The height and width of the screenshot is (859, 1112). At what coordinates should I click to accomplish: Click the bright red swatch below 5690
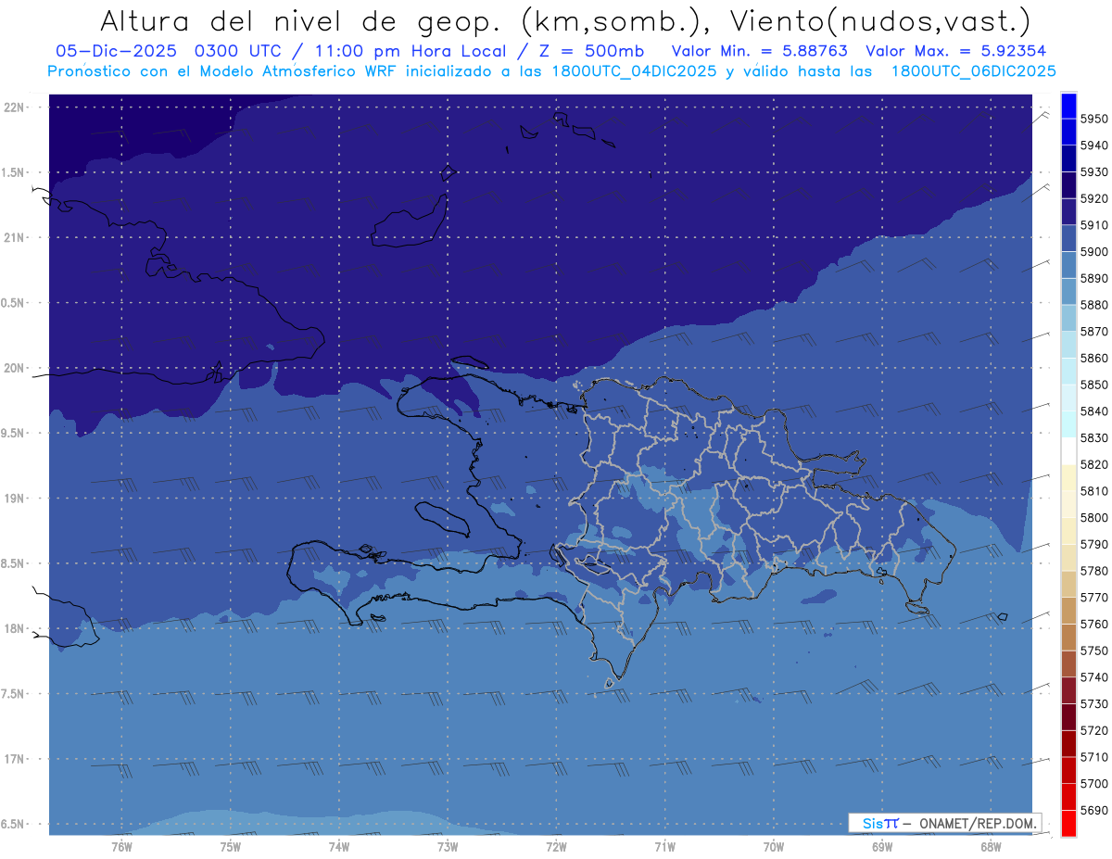click(x=1068, y=823)
